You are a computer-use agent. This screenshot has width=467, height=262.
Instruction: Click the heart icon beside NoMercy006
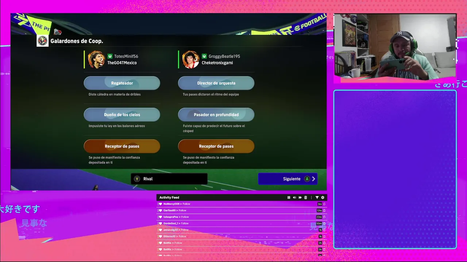(160, 204)
